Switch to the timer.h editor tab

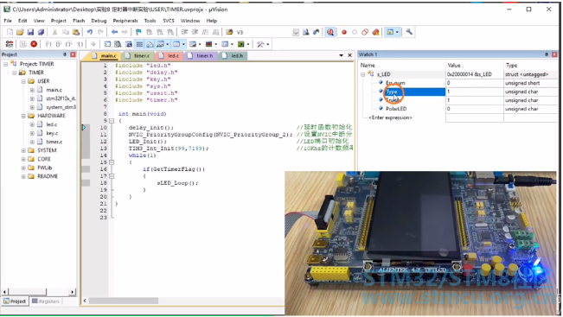(x=202, y=55)
